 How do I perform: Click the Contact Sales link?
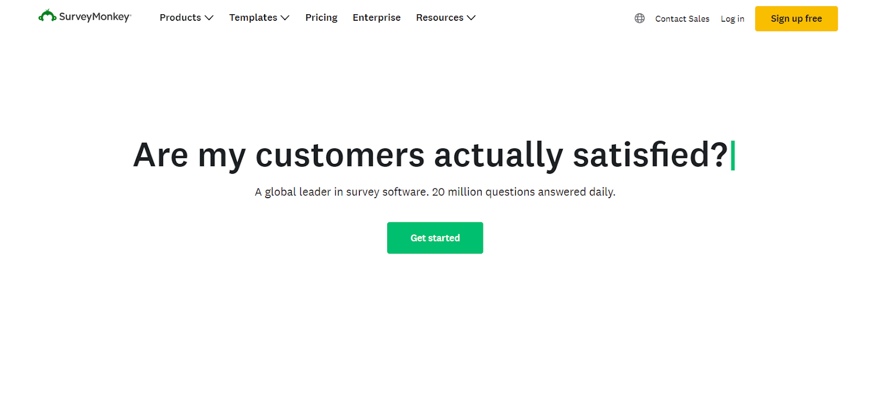(x=682, y=19)
